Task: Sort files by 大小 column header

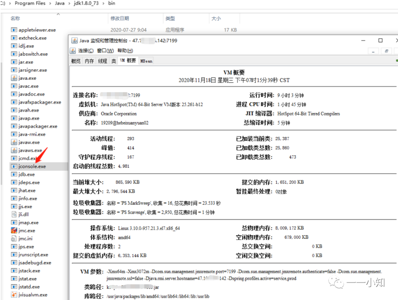Action: click(x=216, y=18)
